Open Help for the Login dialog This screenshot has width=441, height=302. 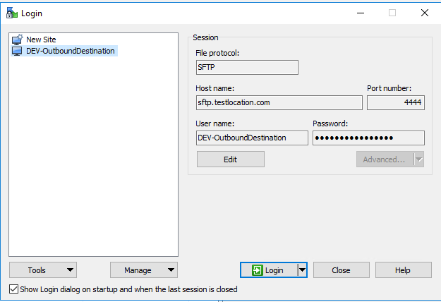pyautogui.click(x=403, y=270)
